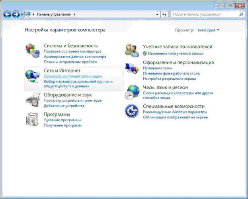The image size is (248, 199).
Task: Click the Clock, Language and Region icon
Action: 132,92
